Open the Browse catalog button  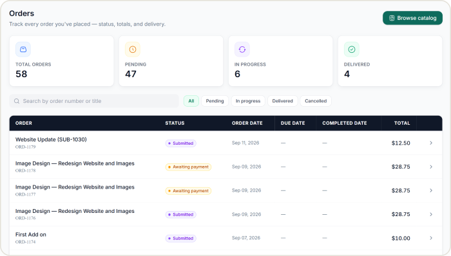tap(412, 18)
